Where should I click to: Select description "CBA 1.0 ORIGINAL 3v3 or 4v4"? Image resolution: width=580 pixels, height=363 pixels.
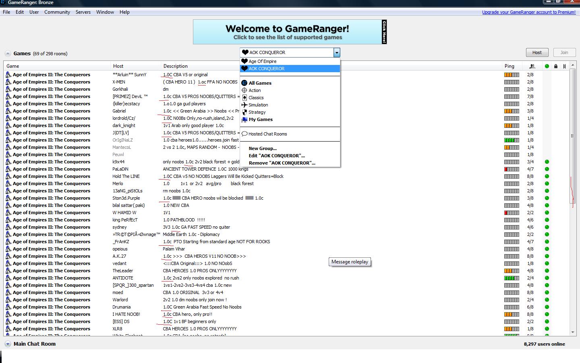tap(193, 292)
